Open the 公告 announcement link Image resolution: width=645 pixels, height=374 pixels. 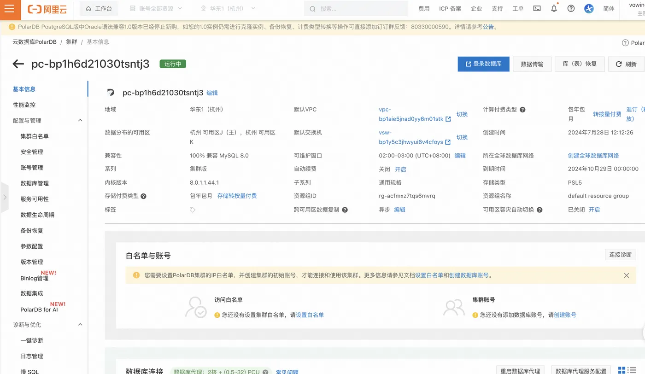(x=488, y=27)
